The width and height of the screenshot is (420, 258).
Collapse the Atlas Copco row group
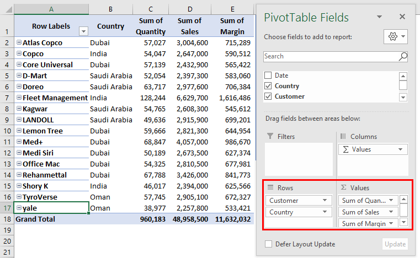[x=19, y=42]
